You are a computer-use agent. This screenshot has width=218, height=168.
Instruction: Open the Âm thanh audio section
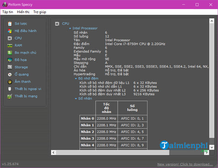(x=23, y=81)
